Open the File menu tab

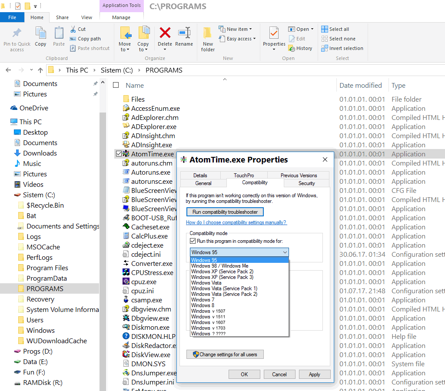pos(12,17)
